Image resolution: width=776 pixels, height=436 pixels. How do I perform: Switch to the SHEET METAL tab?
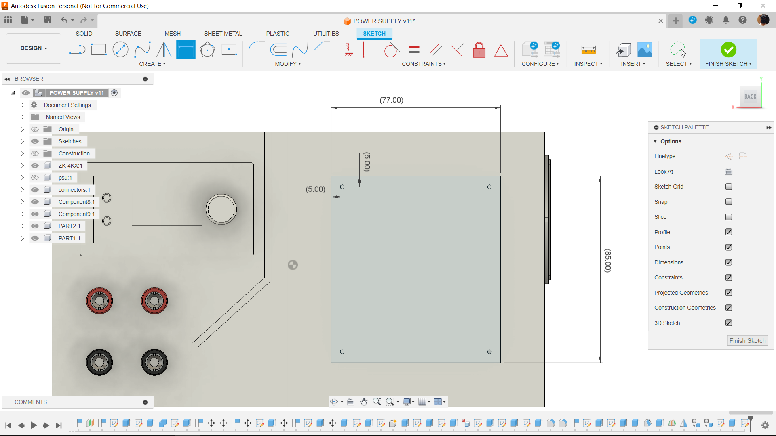coord(223,34)
